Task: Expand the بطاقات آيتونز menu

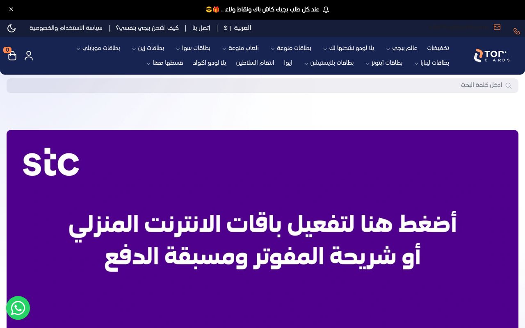Action: pyautogui.click(x=384, y=63)
